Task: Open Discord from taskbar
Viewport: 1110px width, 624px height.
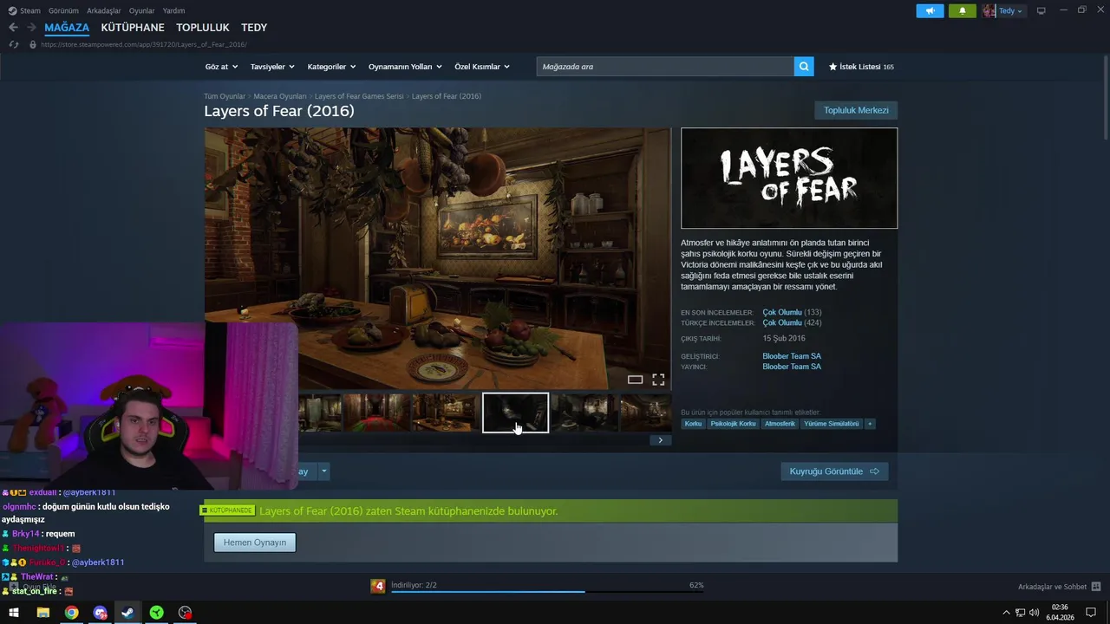Action: (100, 613)
